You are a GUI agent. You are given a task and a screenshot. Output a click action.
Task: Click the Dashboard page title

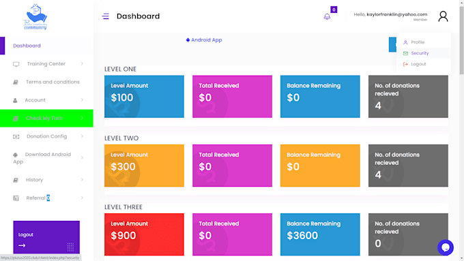pos(139,16)
